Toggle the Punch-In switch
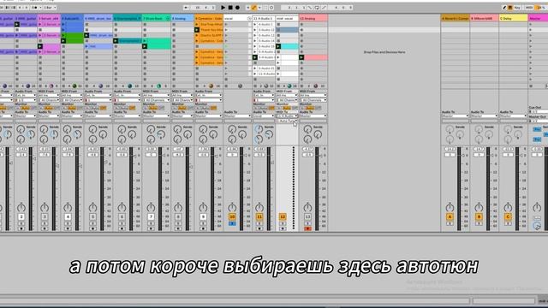Viewport: 548px width, 308px height. [x=310, y=8]
